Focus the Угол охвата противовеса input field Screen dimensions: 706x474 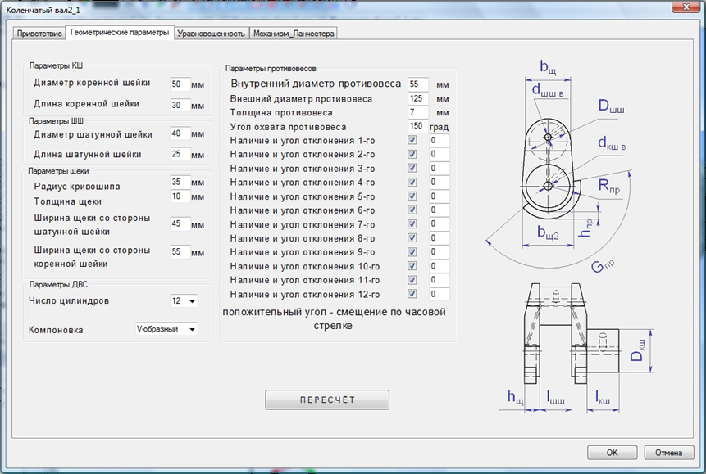pos(418,126)
